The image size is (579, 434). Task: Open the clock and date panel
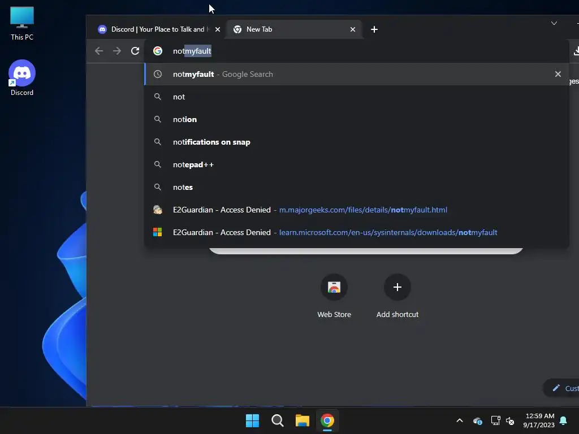point(539,420)
